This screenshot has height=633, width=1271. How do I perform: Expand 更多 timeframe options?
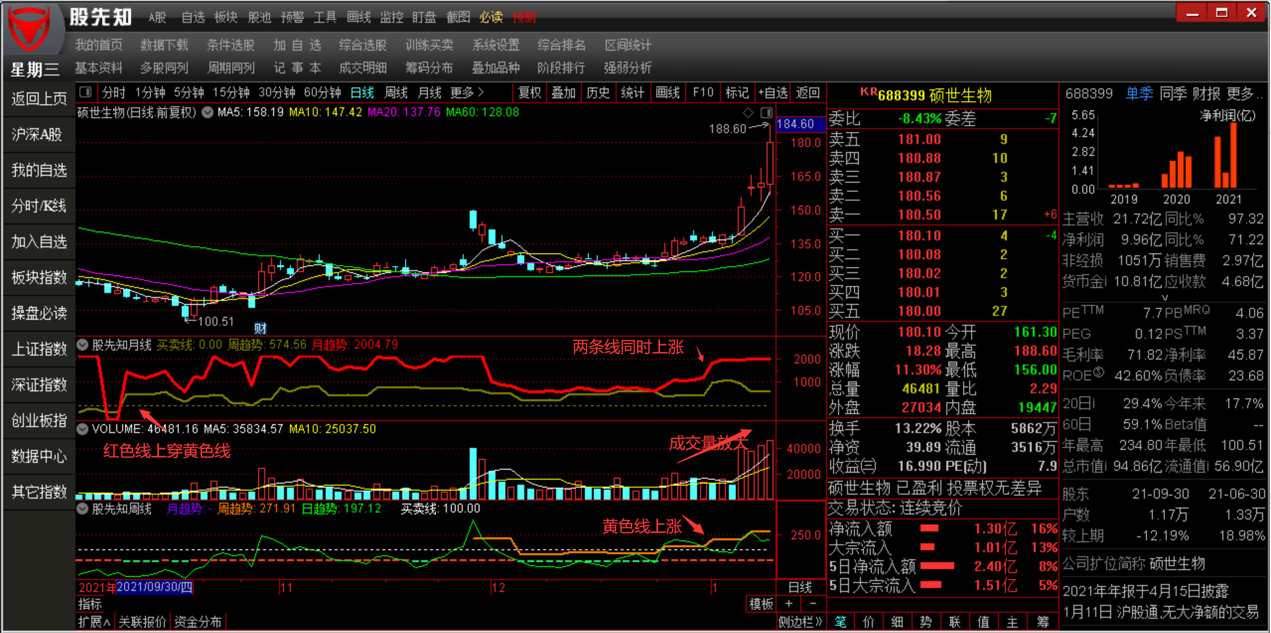pyautogui.click(x=467, y=93)
